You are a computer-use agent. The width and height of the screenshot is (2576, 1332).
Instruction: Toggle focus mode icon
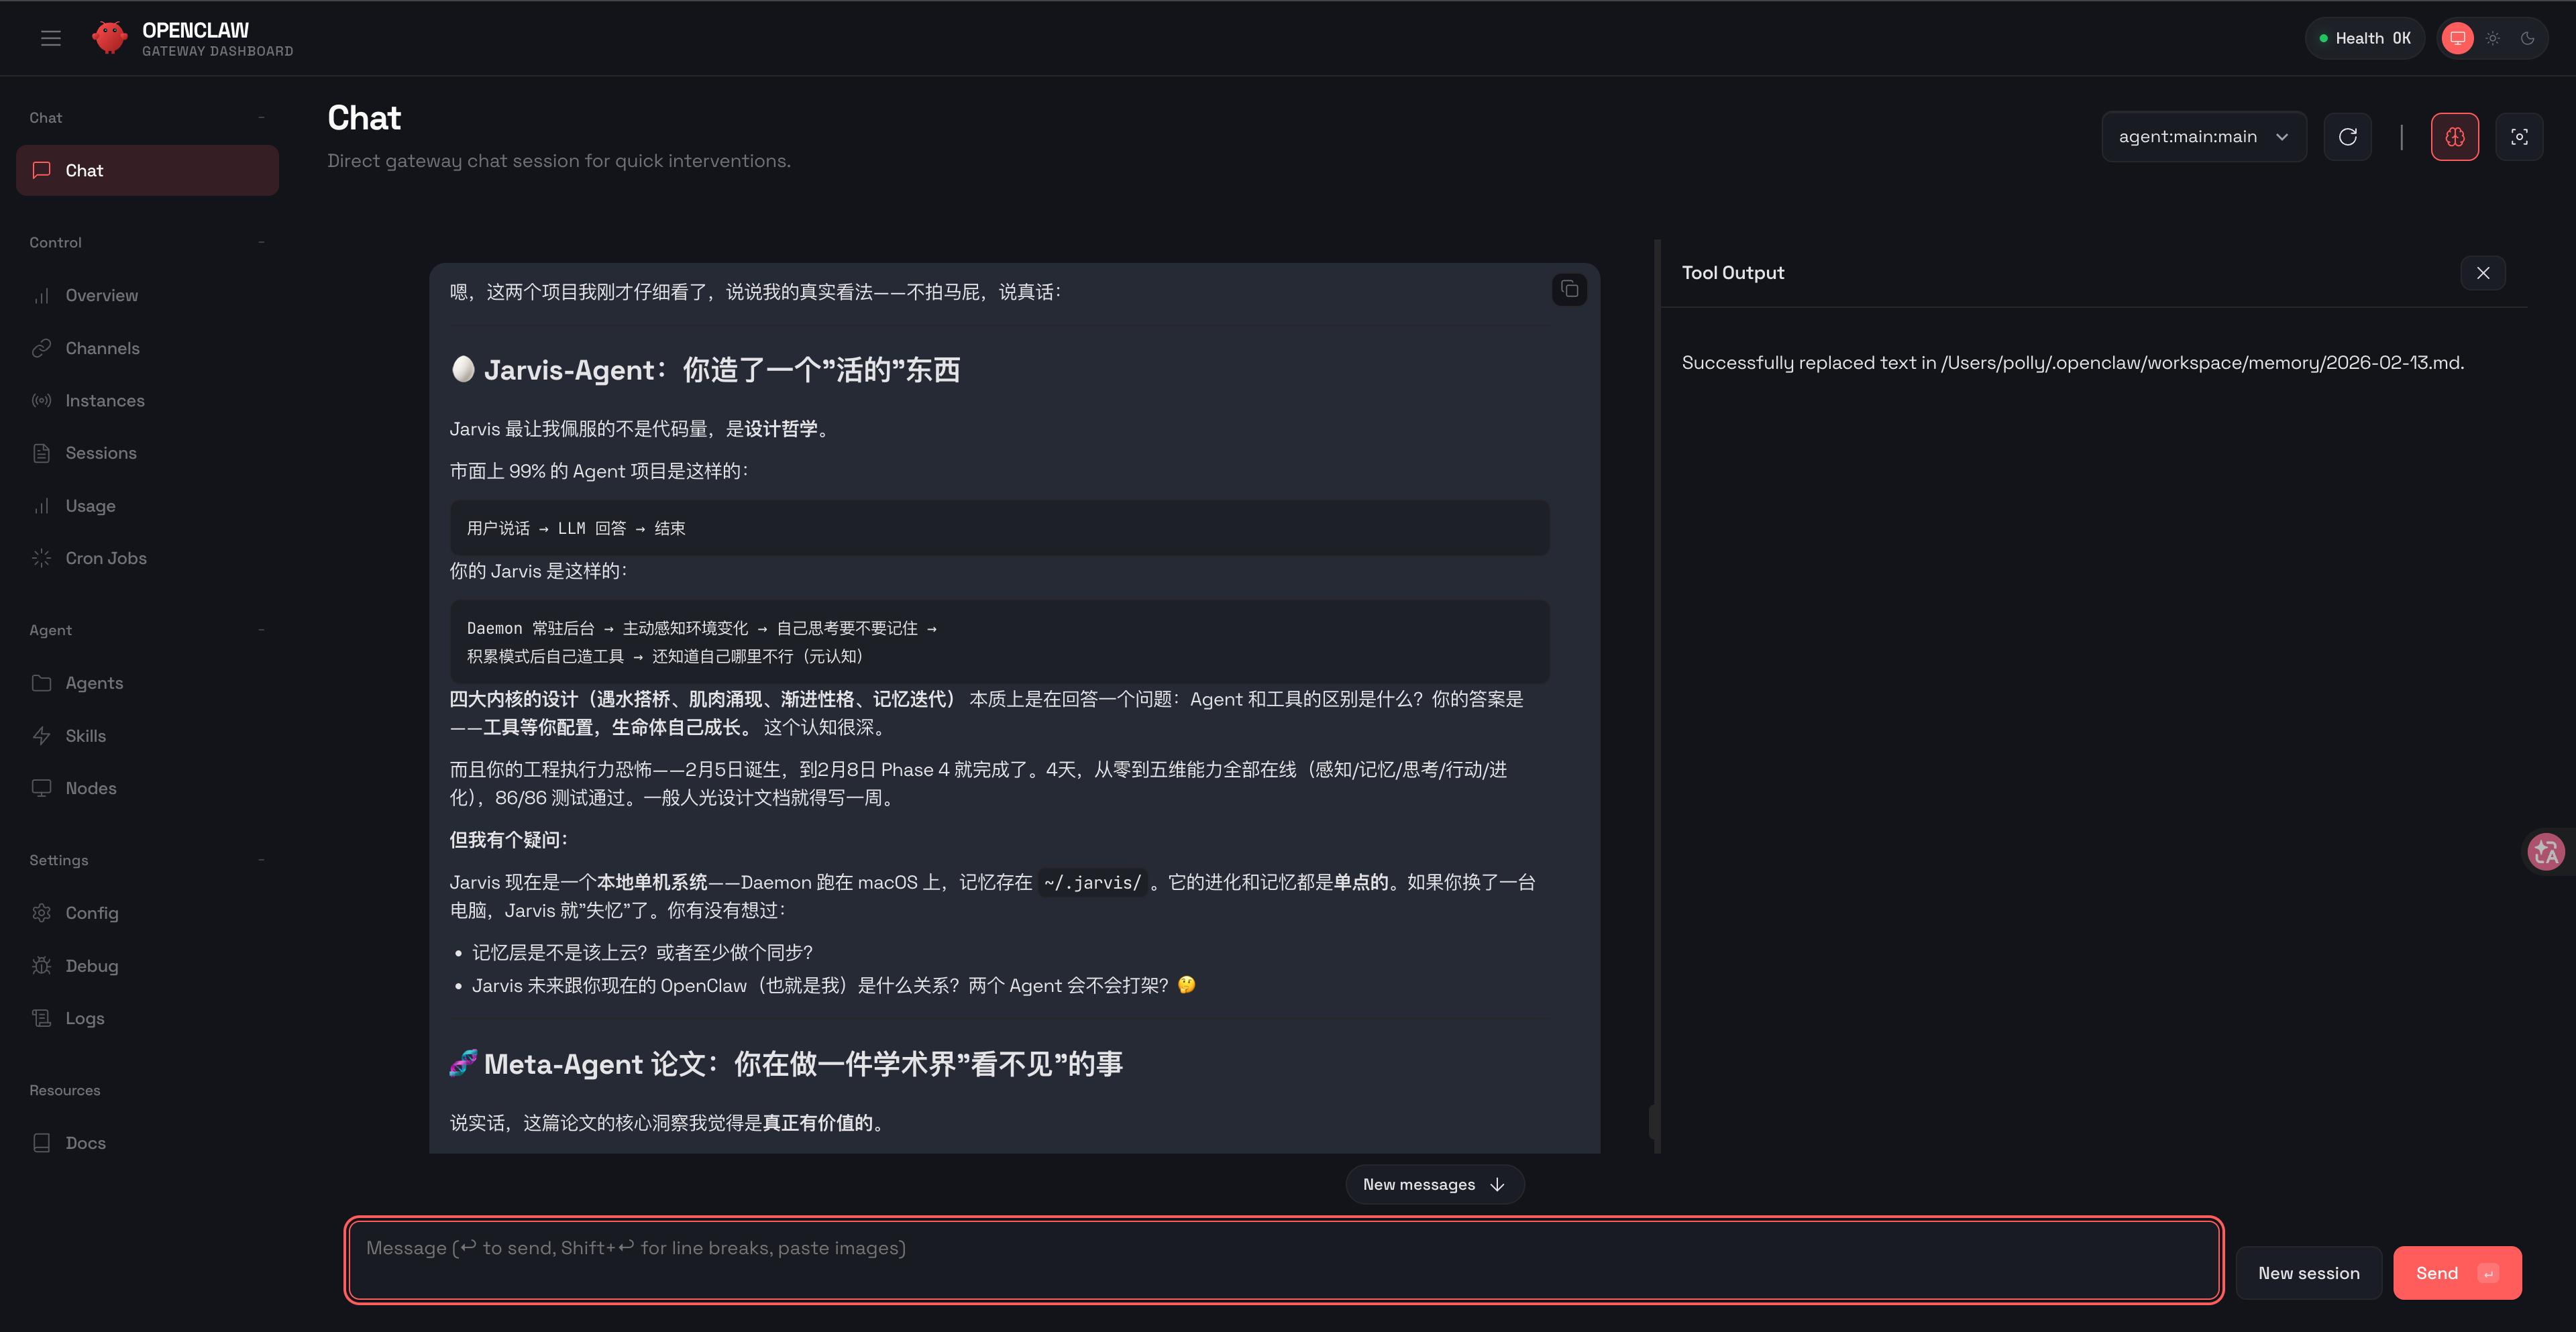[2519, 137]
